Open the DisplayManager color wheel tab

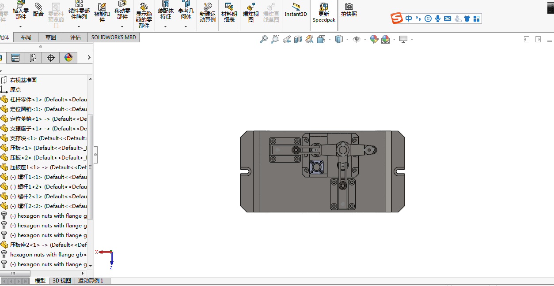pos(68,57)
